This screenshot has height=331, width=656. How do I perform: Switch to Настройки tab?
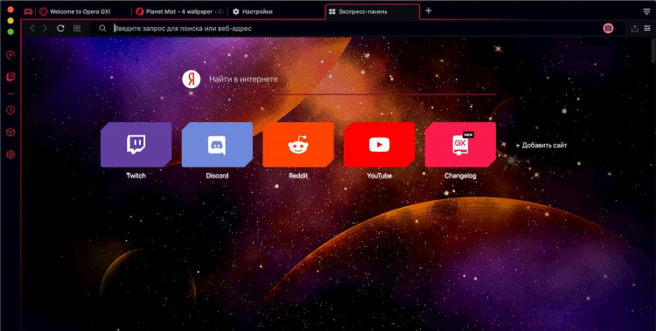pos(276,11)
